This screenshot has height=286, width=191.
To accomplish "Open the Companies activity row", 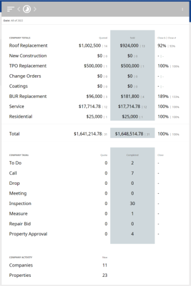I will (x=58, y=265).
